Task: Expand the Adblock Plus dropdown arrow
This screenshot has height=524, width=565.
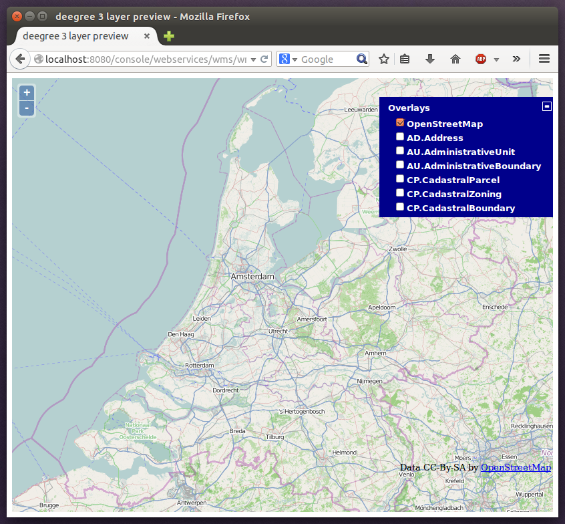Action: tap(496, 59)
